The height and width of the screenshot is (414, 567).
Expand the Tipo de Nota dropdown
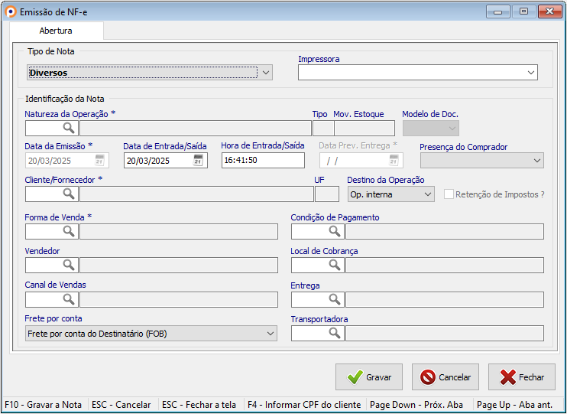[x=265, y=73]
